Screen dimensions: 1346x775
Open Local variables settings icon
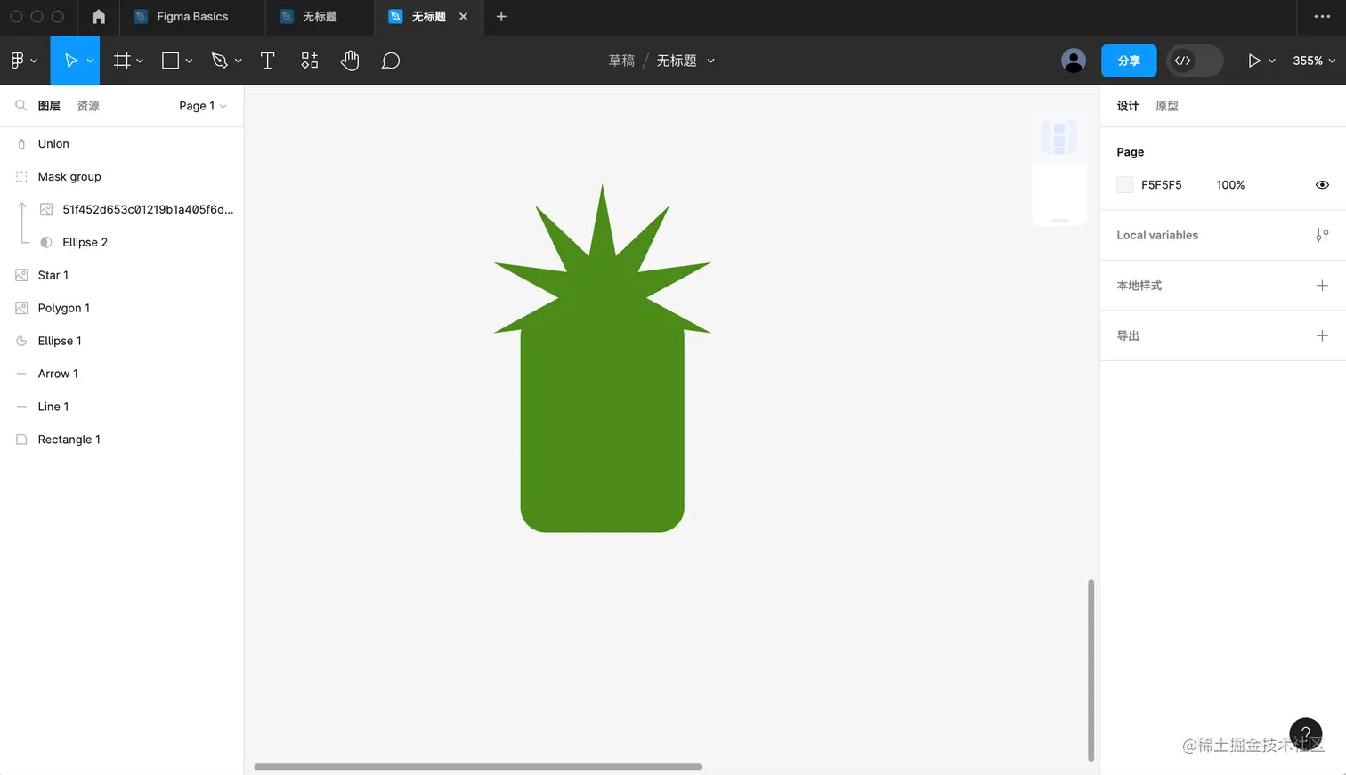tap(1322, 235)
